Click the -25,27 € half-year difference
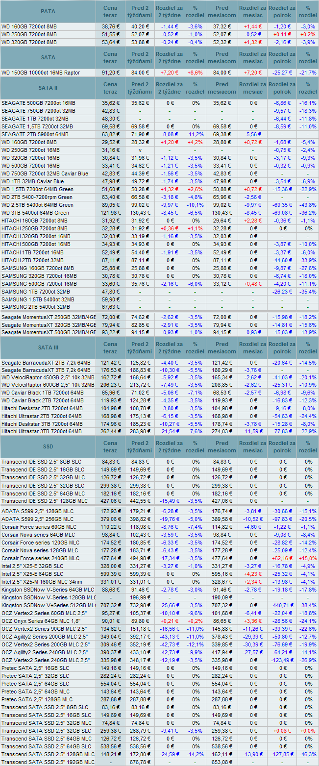 tap(282, 73)
